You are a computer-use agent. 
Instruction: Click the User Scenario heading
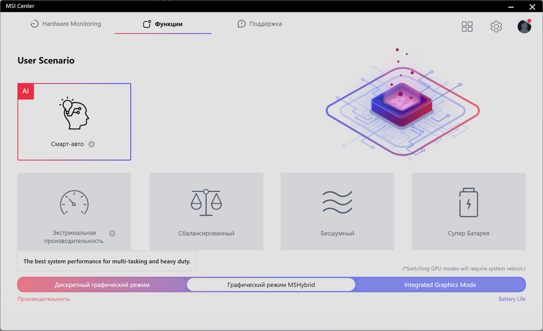[46, 61]
